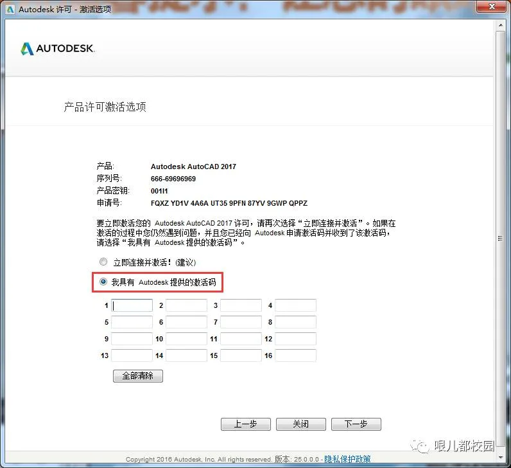The image size is (511, 468).
Task: Click the serial number 666-69696969
Action: [x=173, y=179]
